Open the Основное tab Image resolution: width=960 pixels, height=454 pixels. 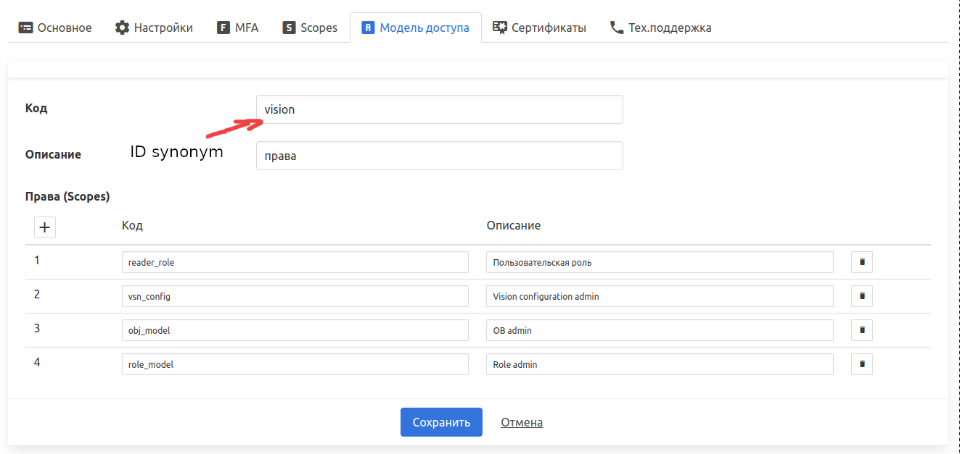point(55,28)
